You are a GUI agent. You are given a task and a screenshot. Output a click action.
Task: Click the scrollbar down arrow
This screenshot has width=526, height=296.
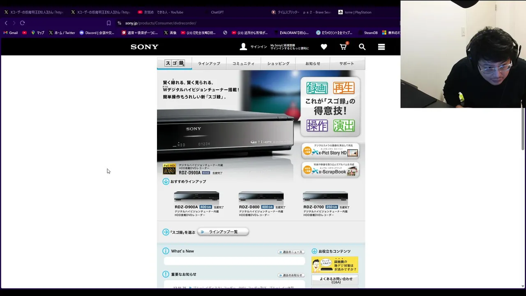(x=523, y=286)
